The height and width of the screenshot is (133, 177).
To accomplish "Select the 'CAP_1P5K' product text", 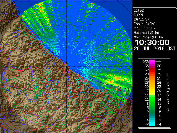I will coord(142,19).
